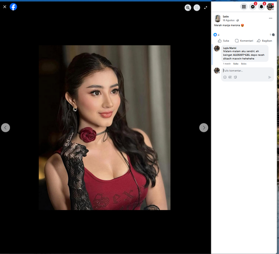Click the zoom out magnifier icon
Image resolution: width=279 pixels, height=254 pixels.
tap(197, 8)
